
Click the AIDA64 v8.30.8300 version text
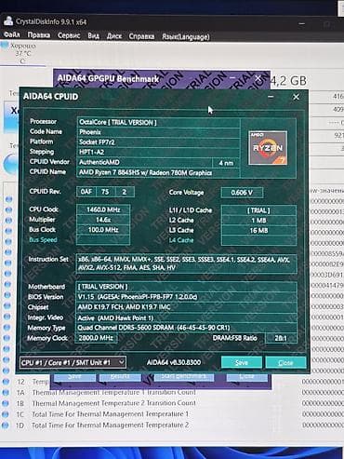pyautogui.click(x=174, y=362)
